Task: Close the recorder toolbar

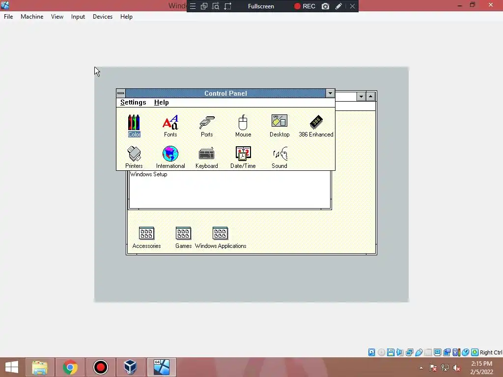Action: tap(352, 6)
